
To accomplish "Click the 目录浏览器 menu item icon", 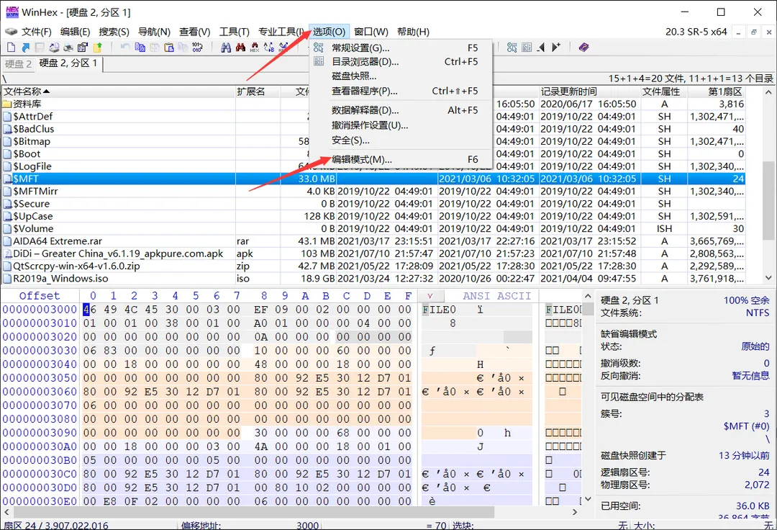I will (319, 61).
